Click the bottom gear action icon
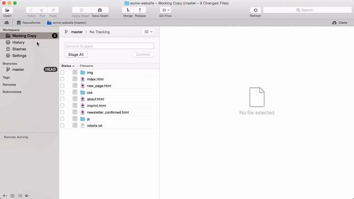This screenshot has height=199, width=354. tap(27, 196)
